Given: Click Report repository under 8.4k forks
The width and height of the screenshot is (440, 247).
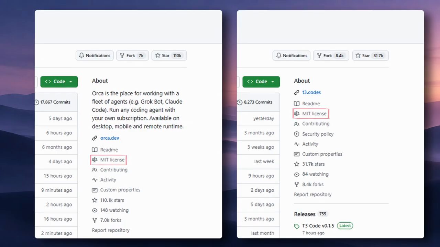Looking at the screenshot, I should [313, 195].
